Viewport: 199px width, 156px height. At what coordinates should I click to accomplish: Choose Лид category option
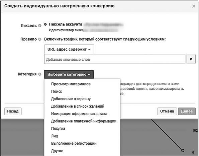coord(55,136)
